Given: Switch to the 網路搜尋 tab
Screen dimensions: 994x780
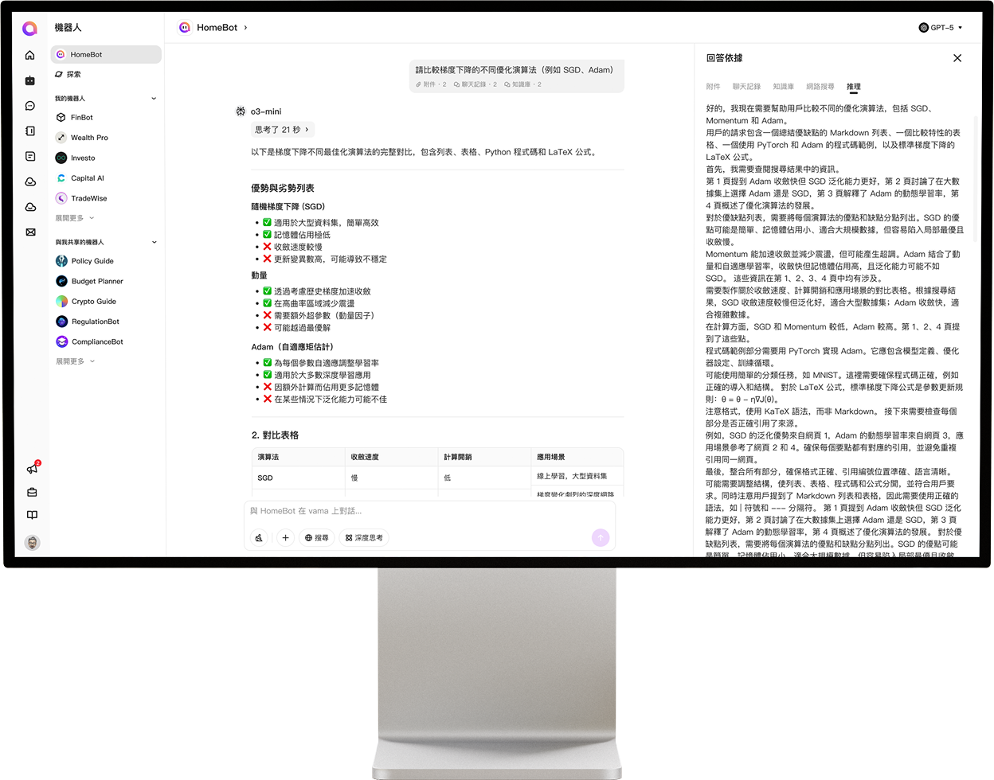Looking at the screenshot, I should click(x=820, y=87).
